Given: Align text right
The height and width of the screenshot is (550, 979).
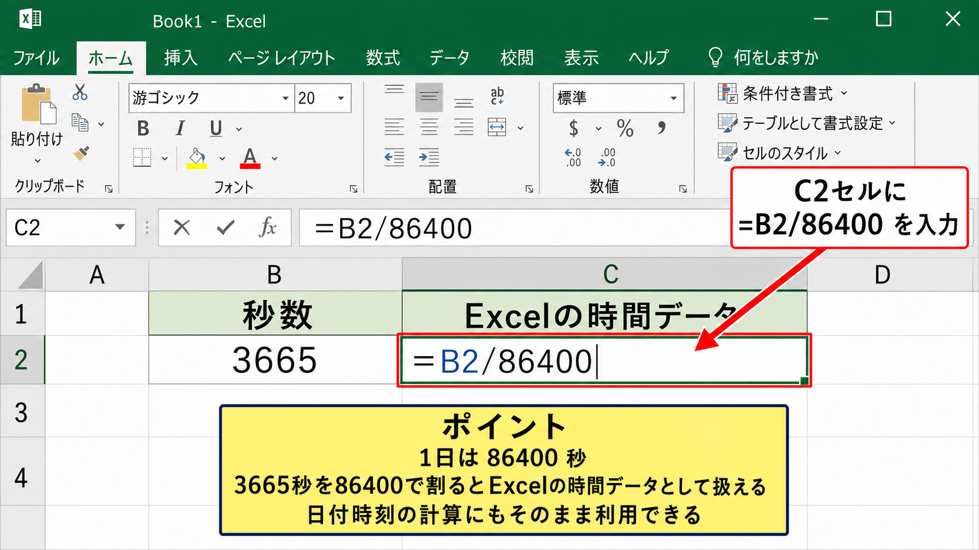Looking at the screenshot, I should tap(464, 127).
